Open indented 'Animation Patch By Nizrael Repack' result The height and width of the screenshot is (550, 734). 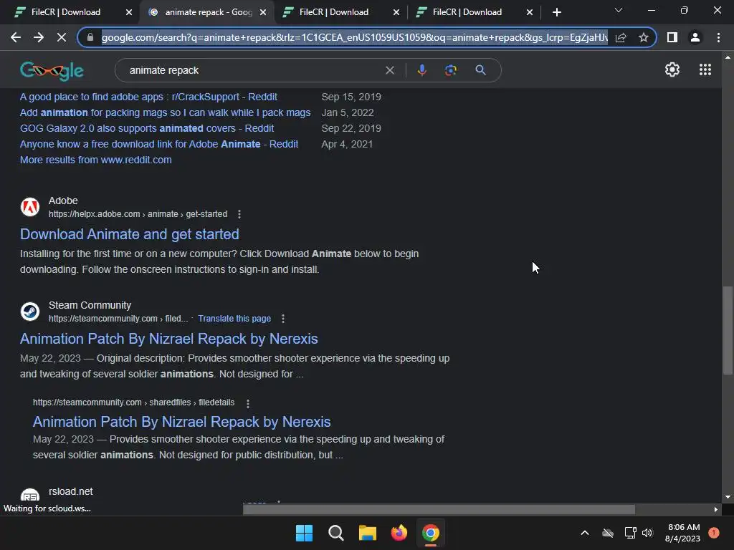[181, 422]
